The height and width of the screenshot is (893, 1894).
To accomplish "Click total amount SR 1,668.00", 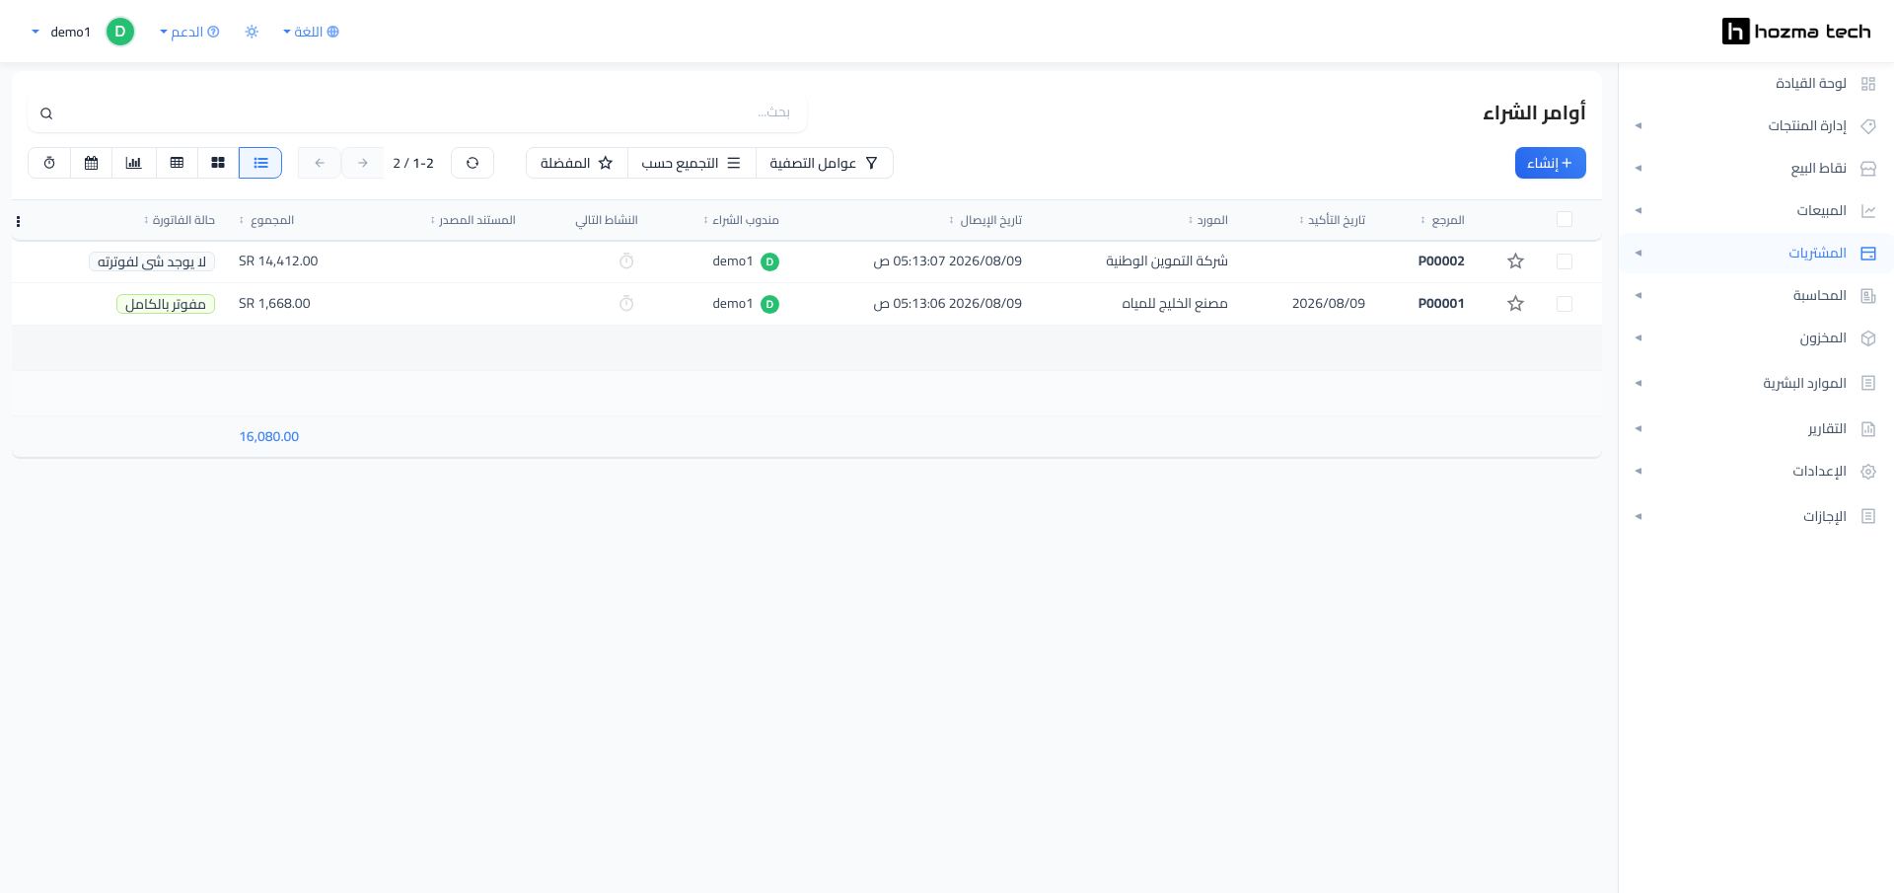I will (x=274, y=304).
